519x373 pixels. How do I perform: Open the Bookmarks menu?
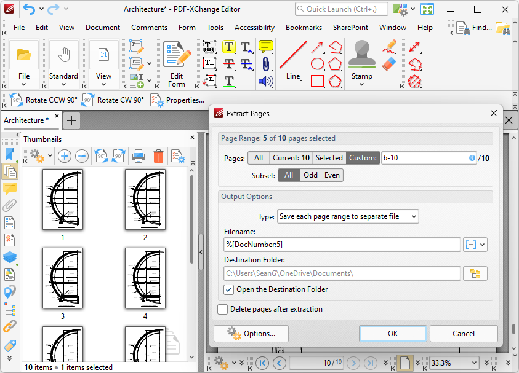304,28
